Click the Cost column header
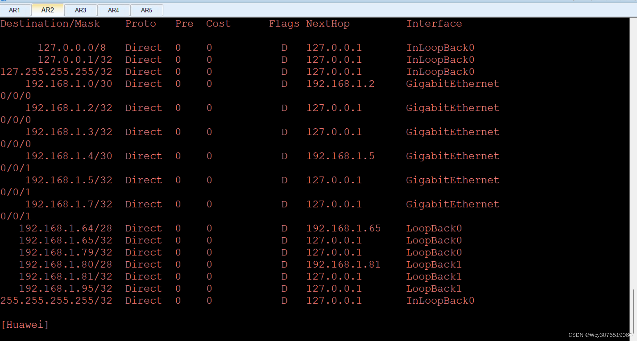The height and width of the screenshot is (341, 637). pos(218,23)
